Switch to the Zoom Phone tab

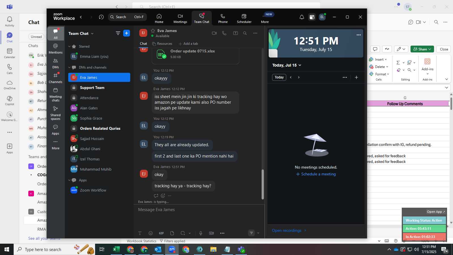[x=223, y=18]
